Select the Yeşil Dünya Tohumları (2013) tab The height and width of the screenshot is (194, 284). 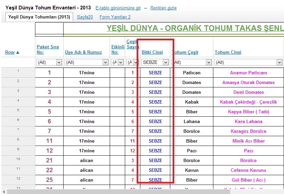(39, 16)
